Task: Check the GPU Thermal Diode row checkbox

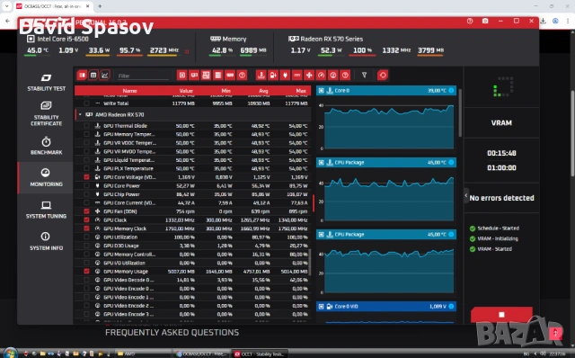Action: [x=86, y=126]
